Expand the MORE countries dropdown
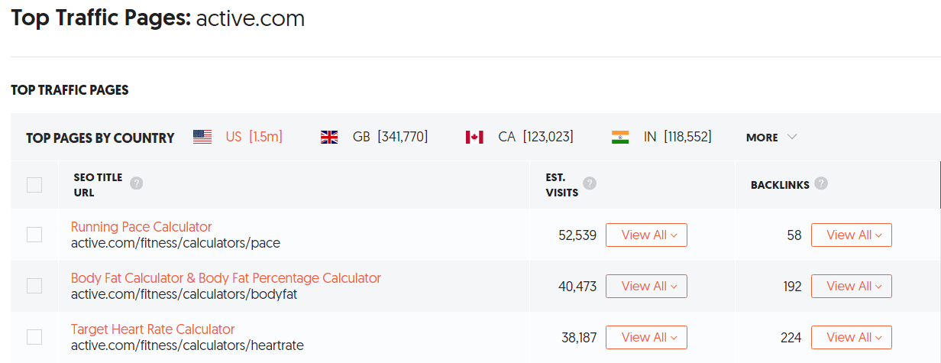941x363 pixels. (x=771, y=138)
